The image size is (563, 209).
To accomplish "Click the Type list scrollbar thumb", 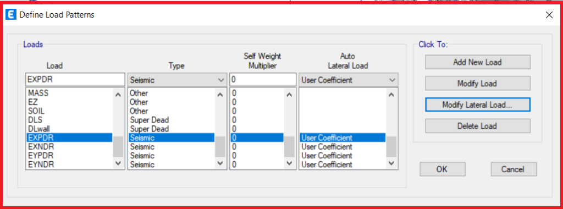I will (220, 146).
